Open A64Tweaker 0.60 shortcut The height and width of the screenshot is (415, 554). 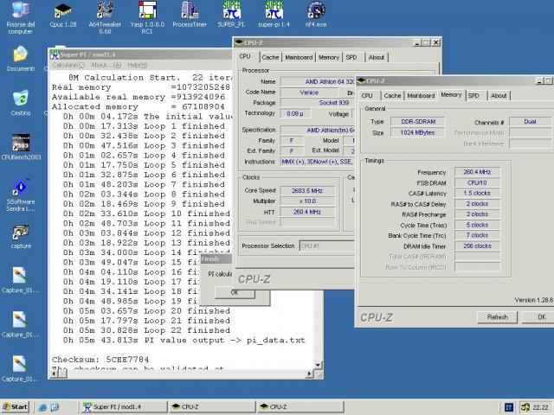[105, 17]
